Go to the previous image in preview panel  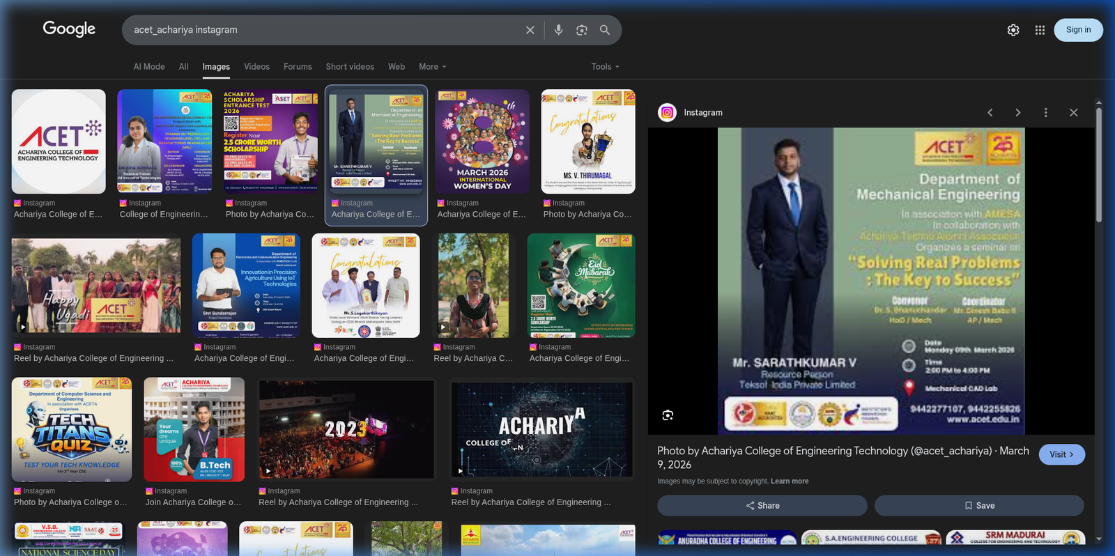click(990, 112)
